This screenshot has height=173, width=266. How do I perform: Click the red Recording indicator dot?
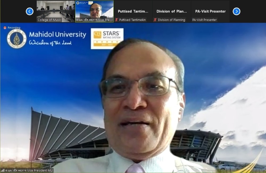coord(5,28)
